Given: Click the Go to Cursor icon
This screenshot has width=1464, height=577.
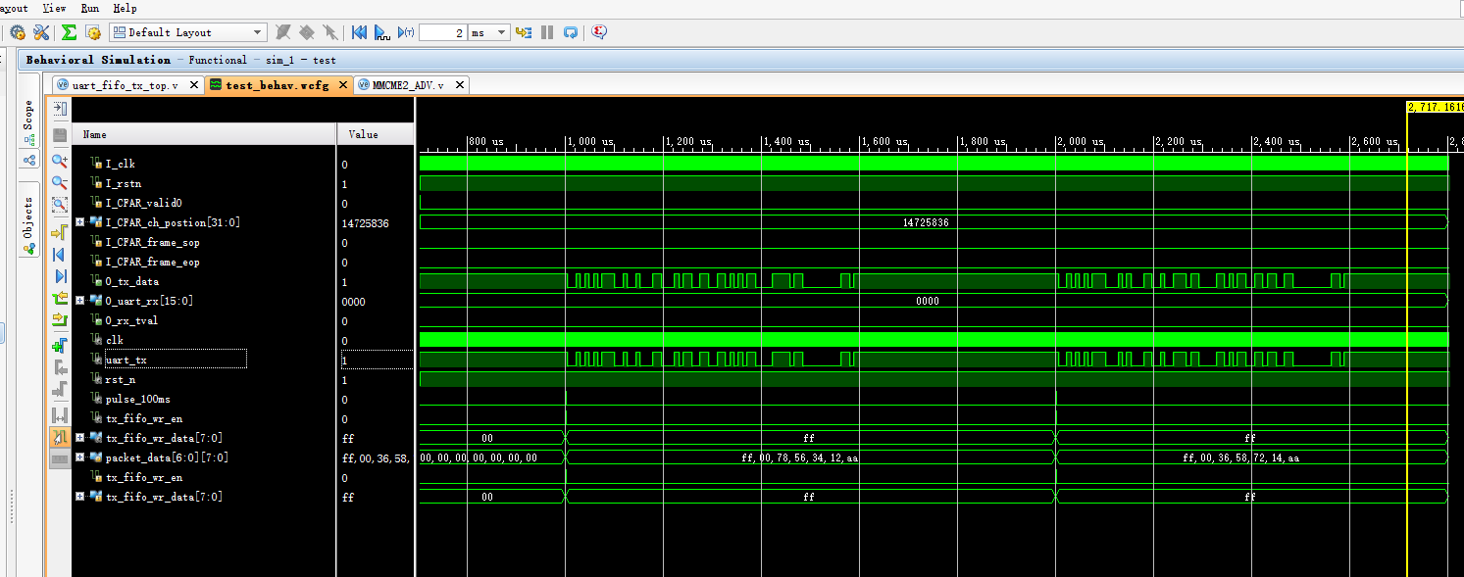Looking at the screenshot, I should [60, 232].
